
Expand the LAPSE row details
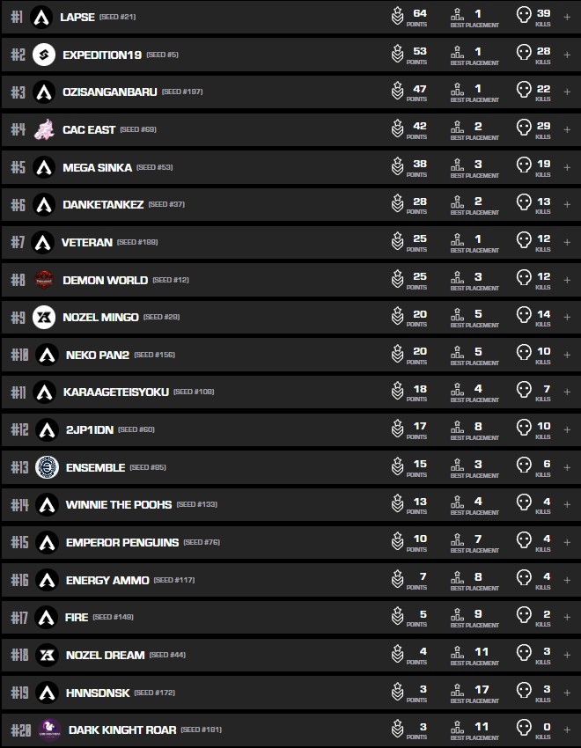[x=567, y=17]
